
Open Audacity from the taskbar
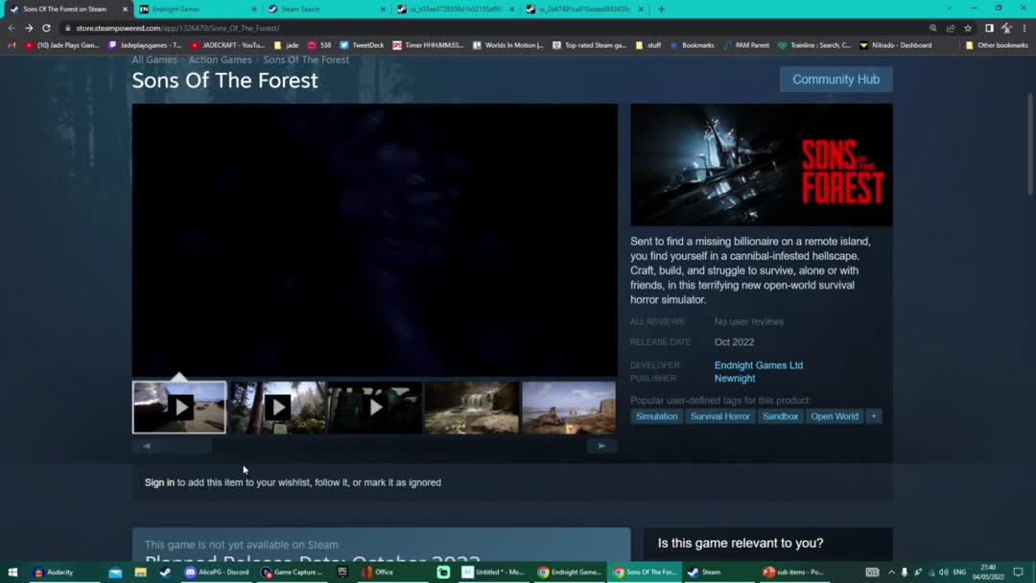(x=54, y=572)
